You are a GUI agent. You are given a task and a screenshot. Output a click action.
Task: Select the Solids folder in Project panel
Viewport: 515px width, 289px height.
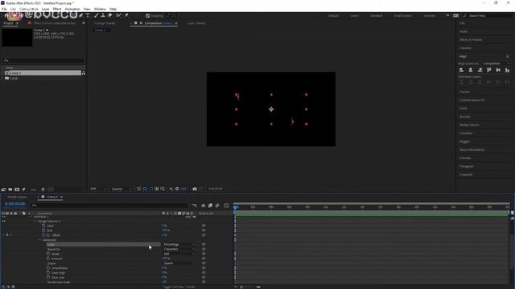[x=14, y=79]
